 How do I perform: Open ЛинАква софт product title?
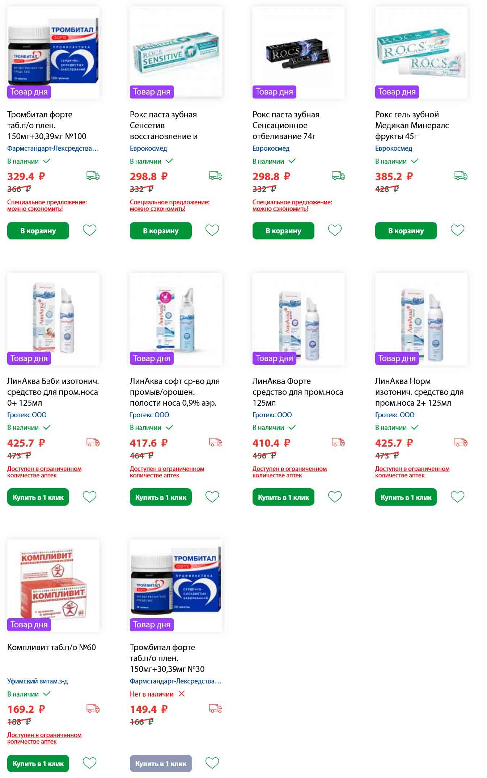(x=174, y=392)
